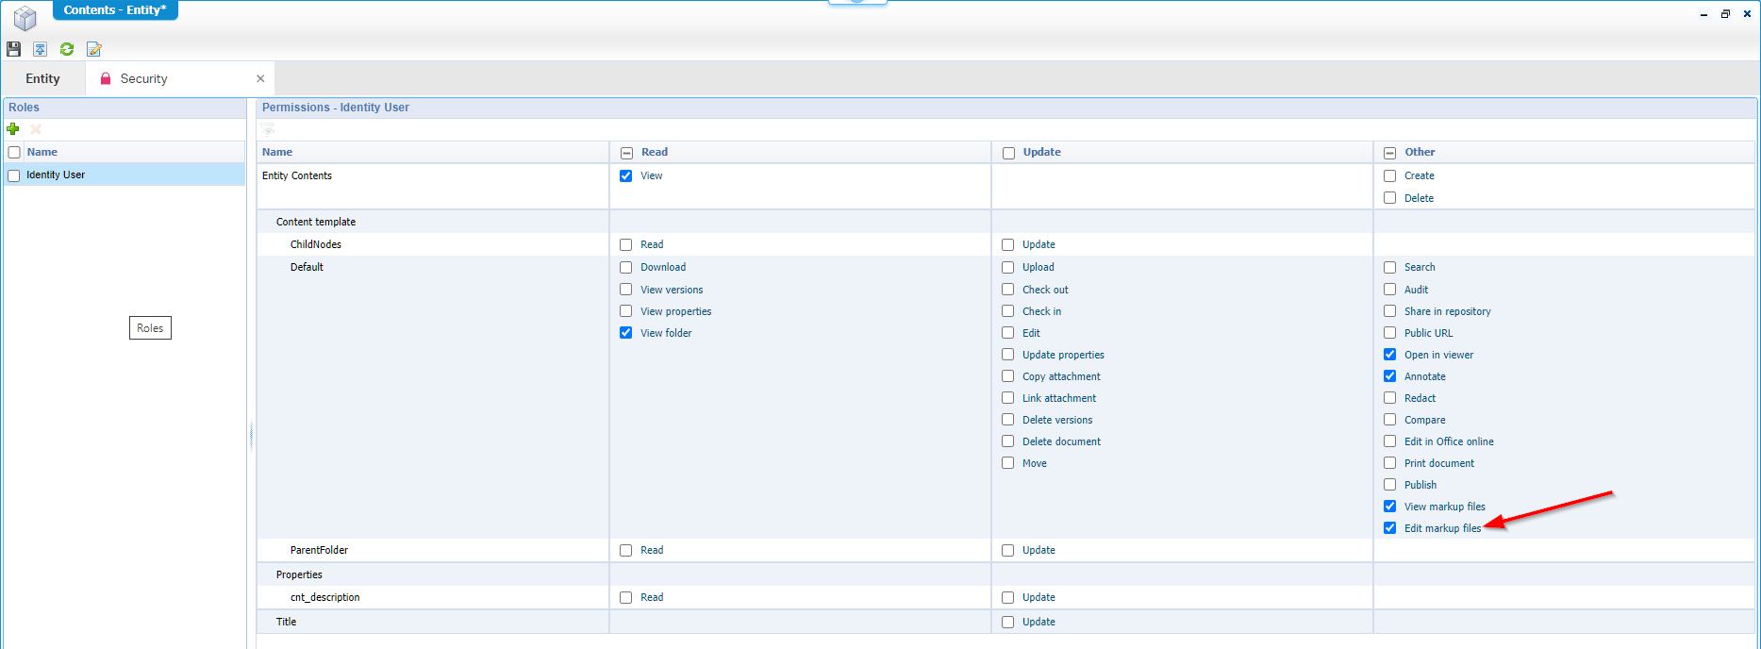This screenshot has width=1761, height=649.
Task: Click the Print document permission label
Action: coord(1438,464)
